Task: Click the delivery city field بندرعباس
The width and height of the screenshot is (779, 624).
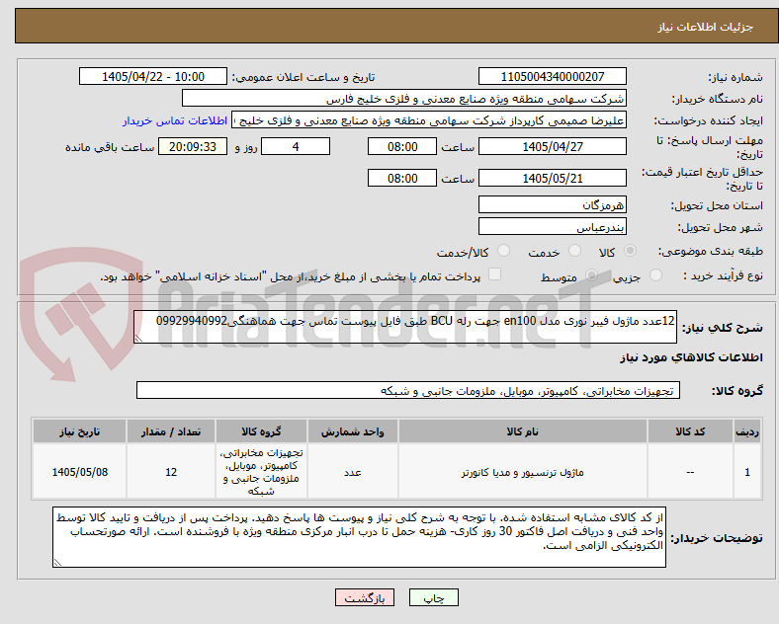Action: (x=552, y=226)
